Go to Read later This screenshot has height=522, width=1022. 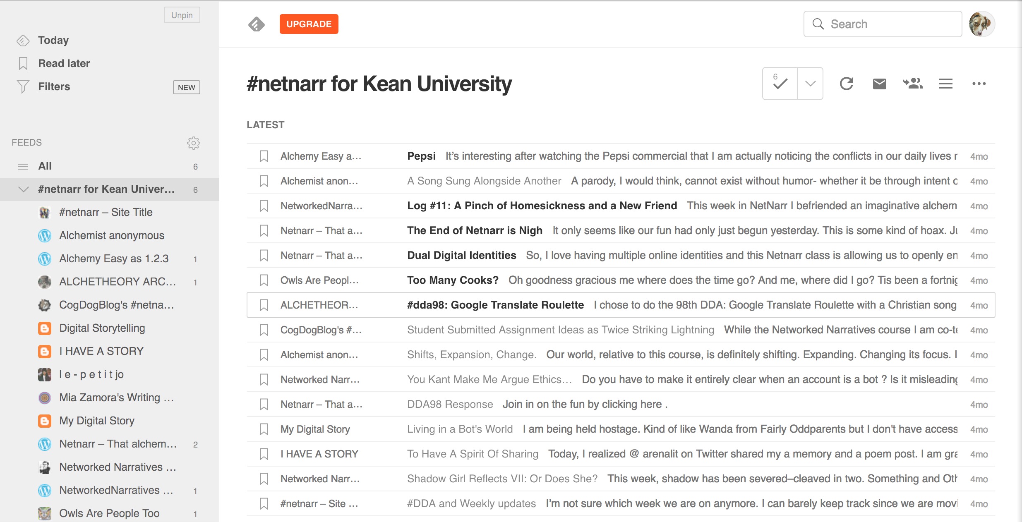click(x=64, y=63)
